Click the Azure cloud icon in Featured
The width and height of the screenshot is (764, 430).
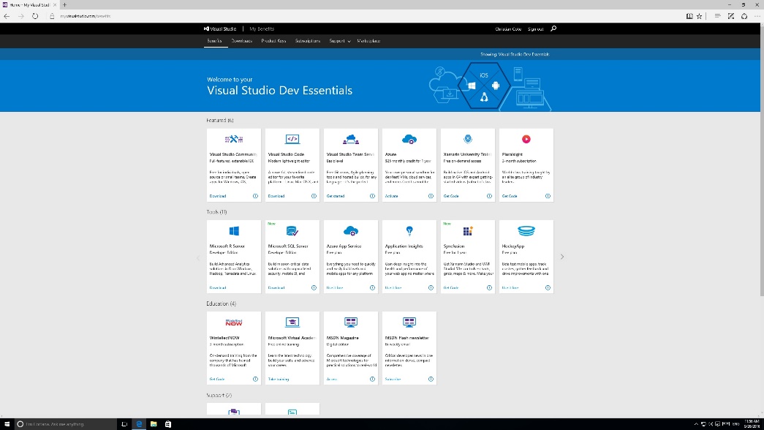coord(409,140)
